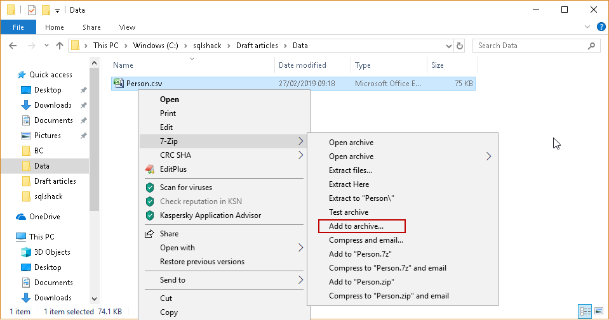
Task: Click the search magnifier icon
Action: [x=592, y=46]
